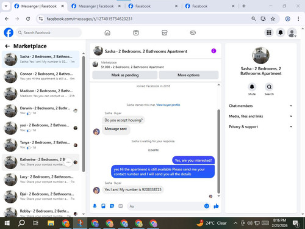Image resolution: width=305 pixels, height=229 pixels.
Task: Open the Lucy conversation in list
Action: tap(41, 180)
